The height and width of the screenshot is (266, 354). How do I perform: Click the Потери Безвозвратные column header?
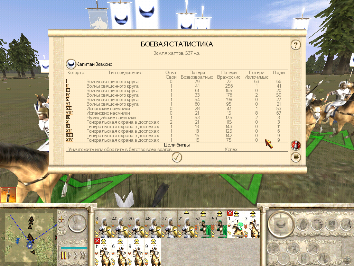[x=197, y=75]
